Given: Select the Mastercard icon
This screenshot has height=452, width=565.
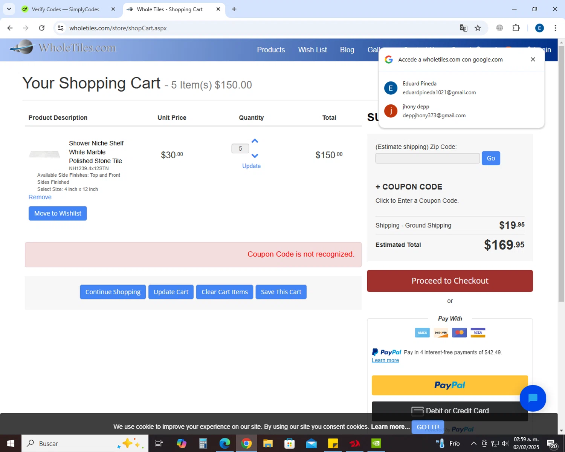Looking at the screenshot, I should pos(459,333).
